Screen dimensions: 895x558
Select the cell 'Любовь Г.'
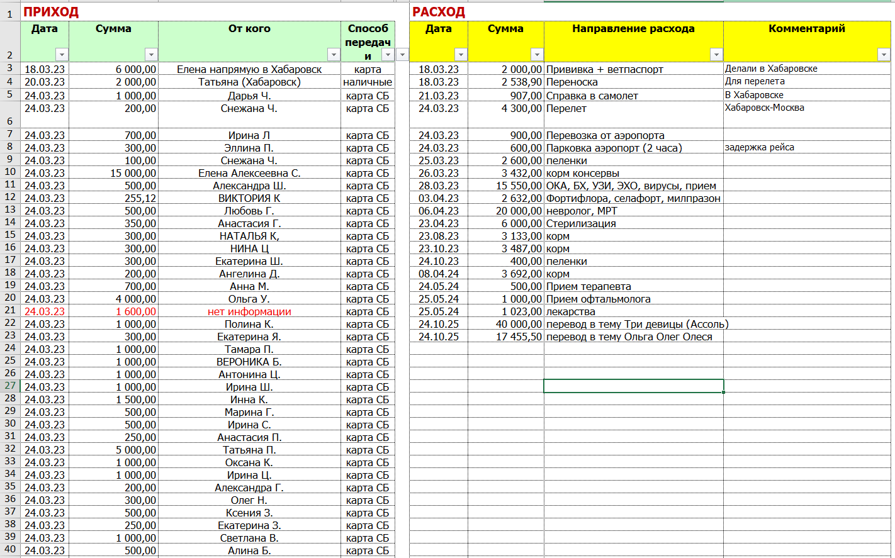tap(249, 211)
